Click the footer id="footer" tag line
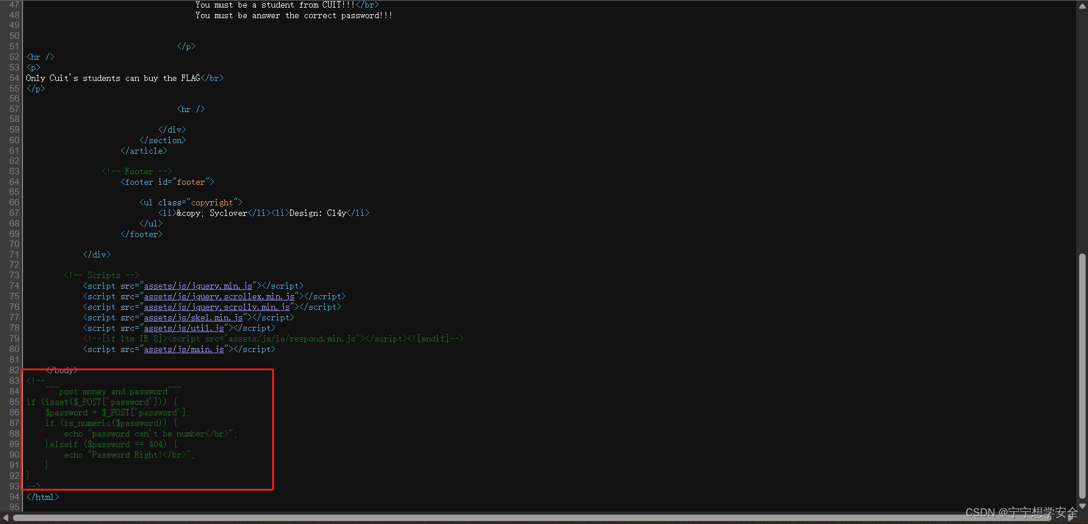This screenshot has height=524, width=1088. (168, 182)
